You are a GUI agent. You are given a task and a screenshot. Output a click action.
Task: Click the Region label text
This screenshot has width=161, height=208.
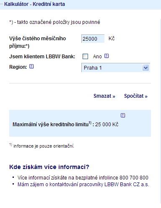point(18,67)
